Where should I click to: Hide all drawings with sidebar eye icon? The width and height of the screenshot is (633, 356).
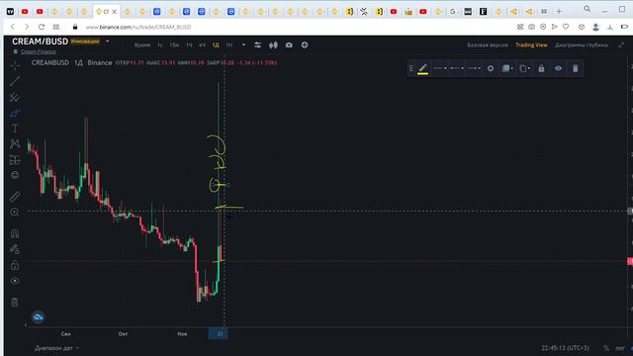point(15,281)
